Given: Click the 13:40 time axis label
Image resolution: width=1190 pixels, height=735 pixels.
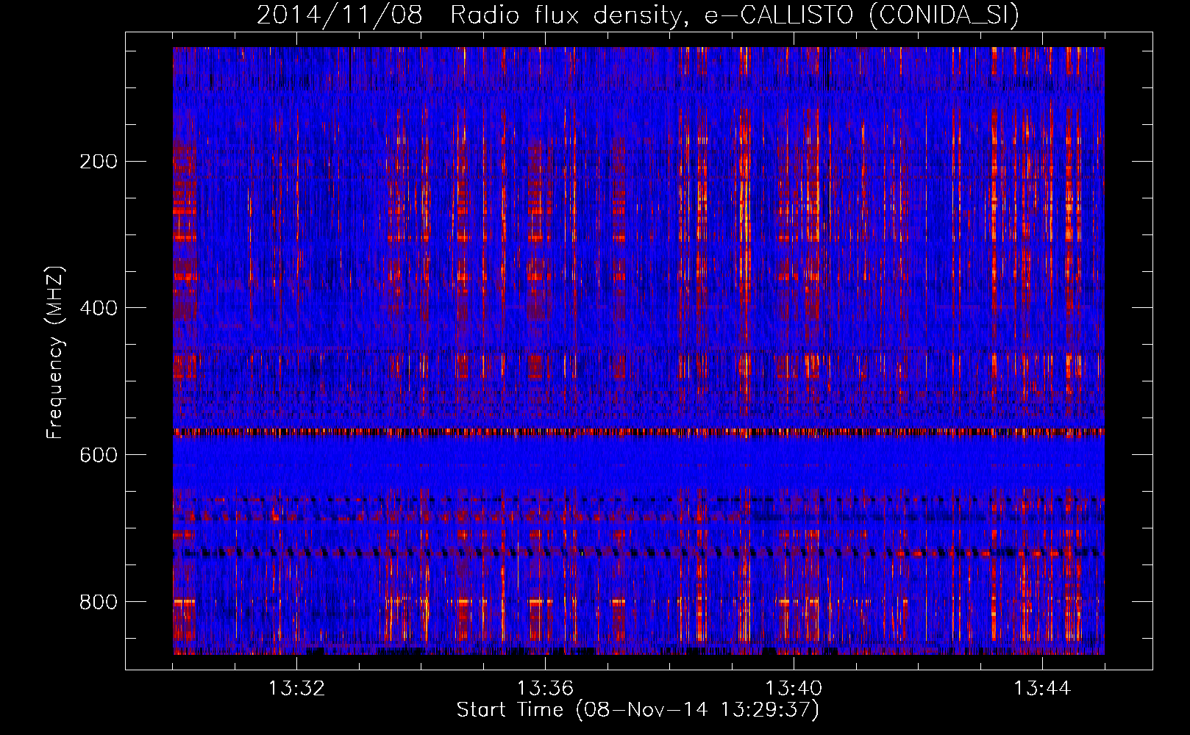Looking at the screenshot, I should pyautogui.click(x=794, y=689).
